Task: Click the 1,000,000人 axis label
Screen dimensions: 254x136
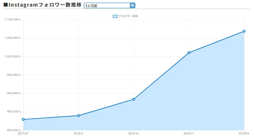Action: coord(13,56)
